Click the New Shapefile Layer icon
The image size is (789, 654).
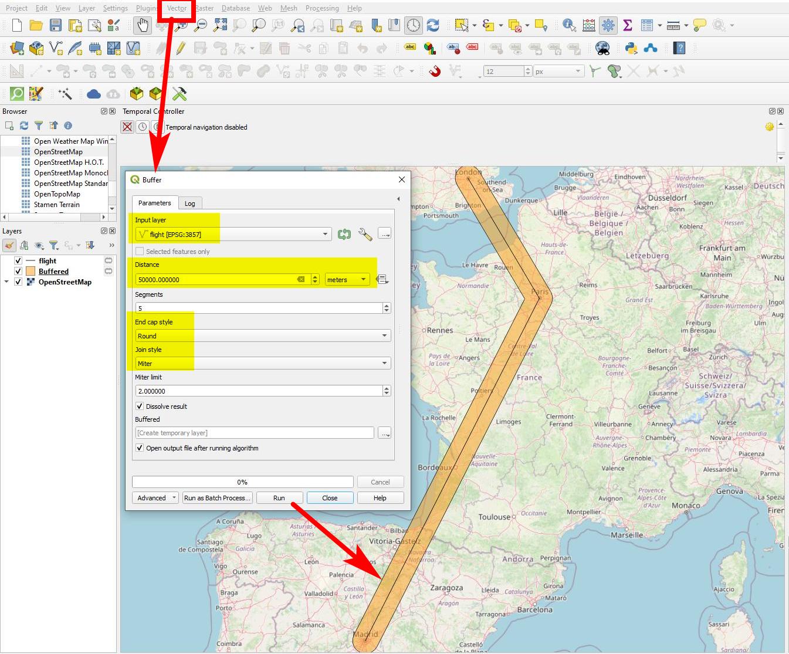click(x=56, y=48)
